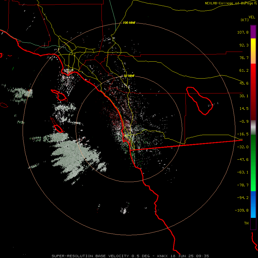This screenshot has height=258, width=258.
Task: Select the 92.3 legend value
Action: click(244, 45)
